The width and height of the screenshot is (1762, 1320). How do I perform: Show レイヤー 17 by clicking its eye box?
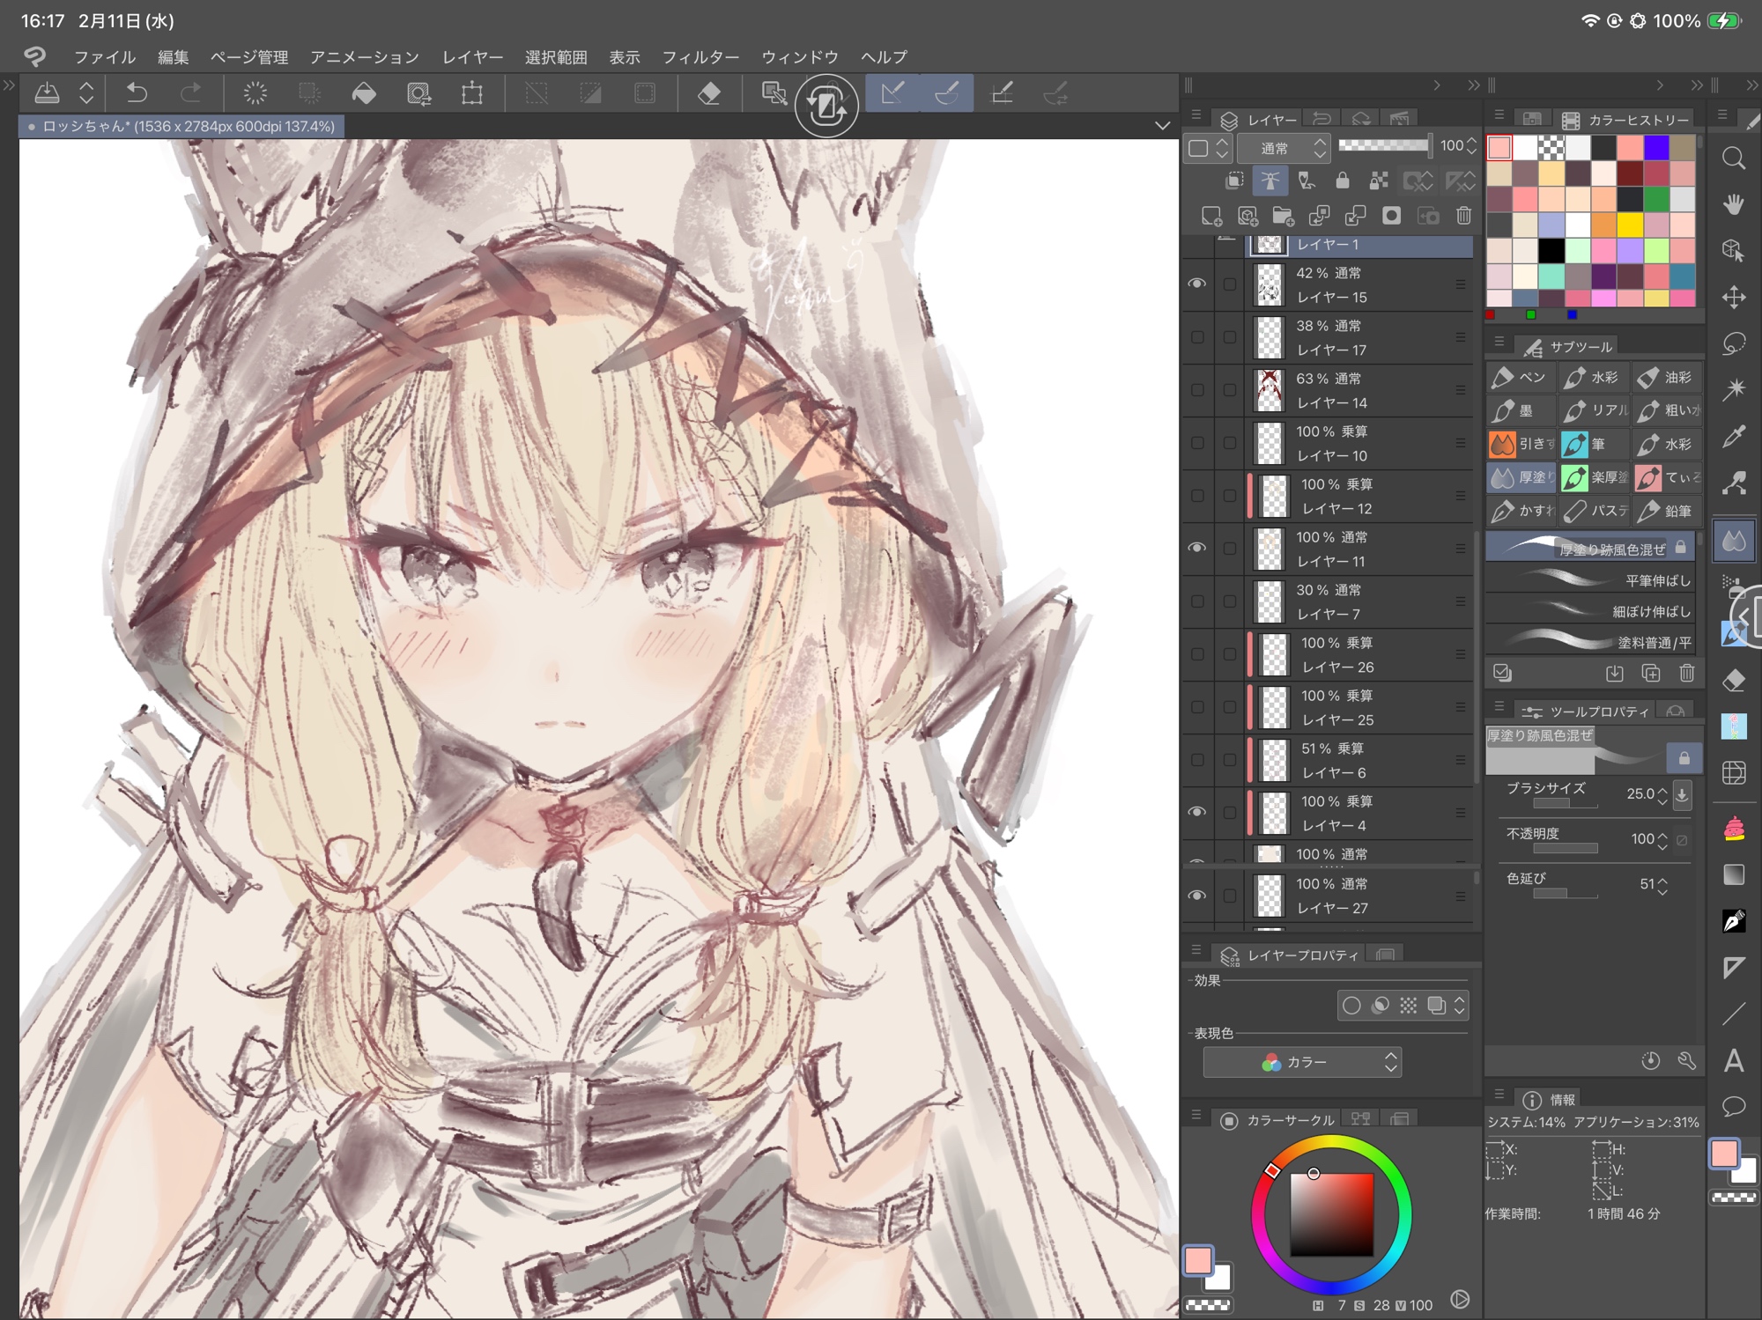click(1196, 337)
